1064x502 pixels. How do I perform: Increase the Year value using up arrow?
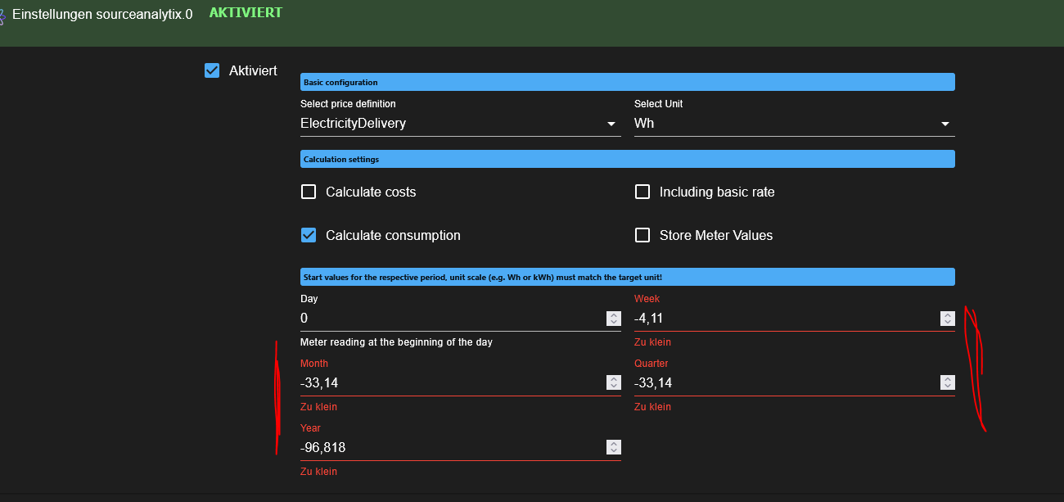(x=613, y=444)
